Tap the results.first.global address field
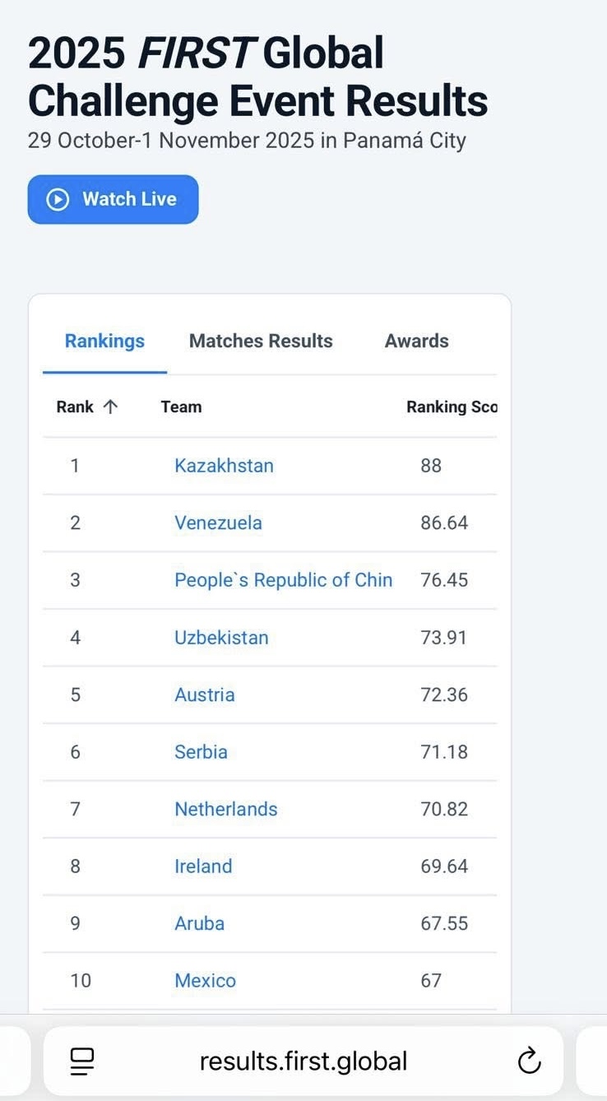Screen dimensions: 607x1101 pos(303,1062)
